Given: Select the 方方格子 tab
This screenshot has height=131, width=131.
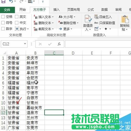Looking at the screenshot, I should (40, 10).
